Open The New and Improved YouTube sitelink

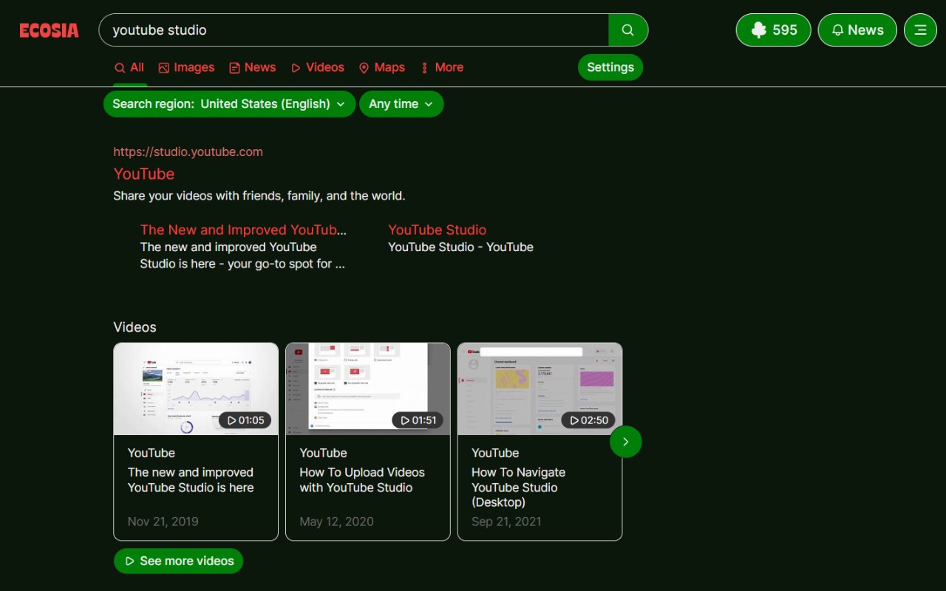click(243, 230)
